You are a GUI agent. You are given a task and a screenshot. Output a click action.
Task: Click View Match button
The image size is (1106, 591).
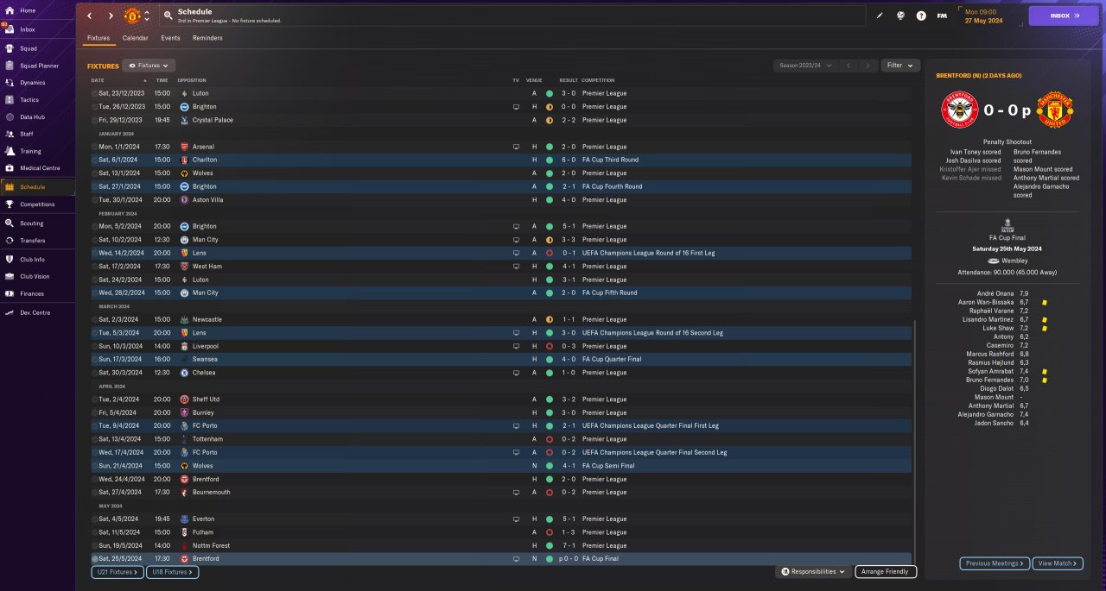coord(1057,563)
